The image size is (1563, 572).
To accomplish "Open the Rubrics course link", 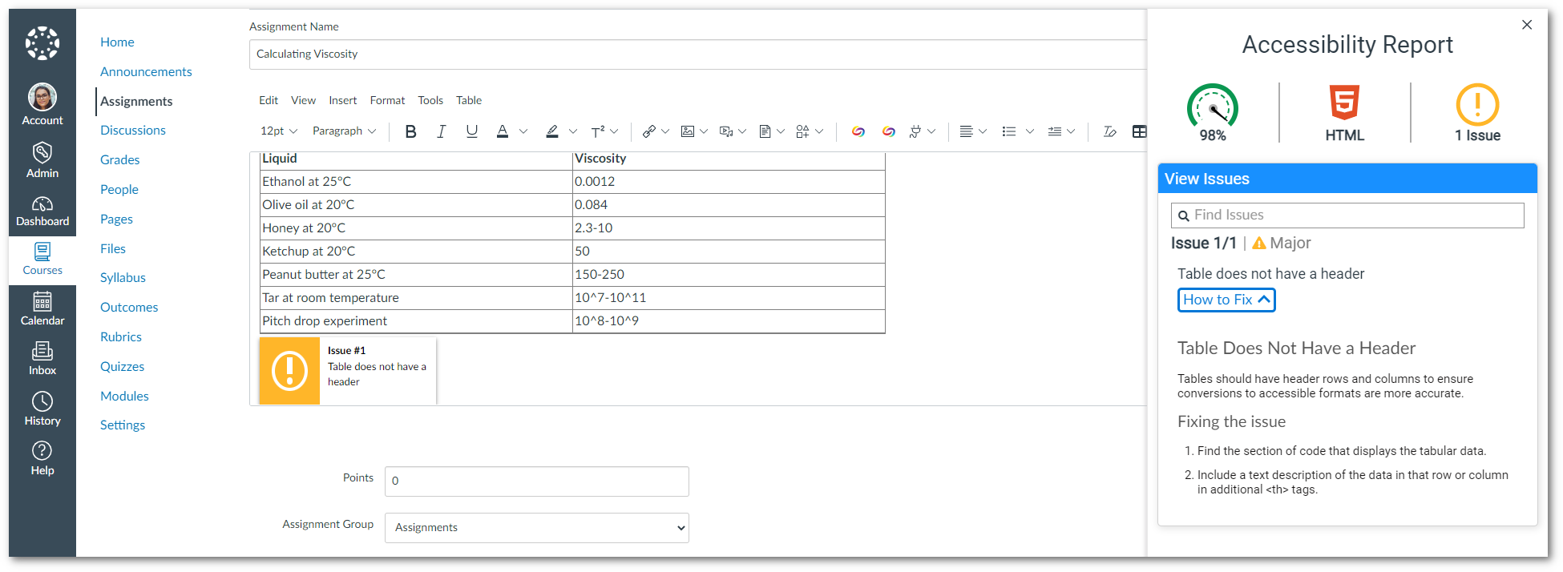I will [x=121, y=336].
